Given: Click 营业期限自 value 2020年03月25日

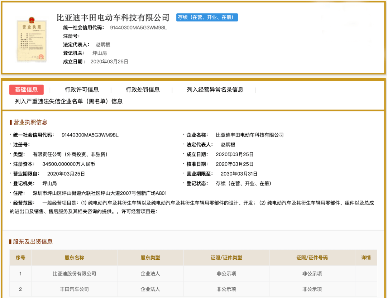Looking at the screenshot, I should pyautogui.click(x=66, y=174).
